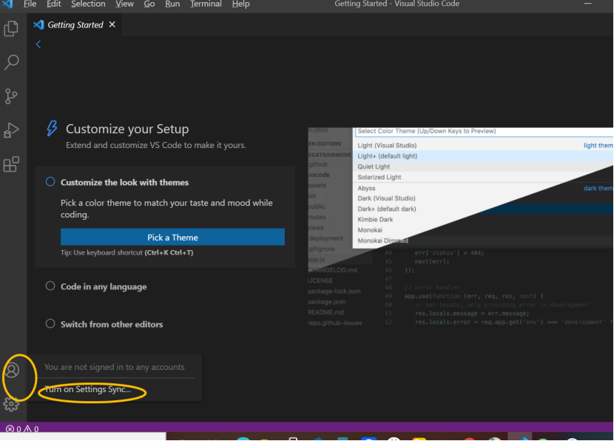Go back using the blue back chevron
This screenshot has width=614, height=441.
(x=38, y=44)
